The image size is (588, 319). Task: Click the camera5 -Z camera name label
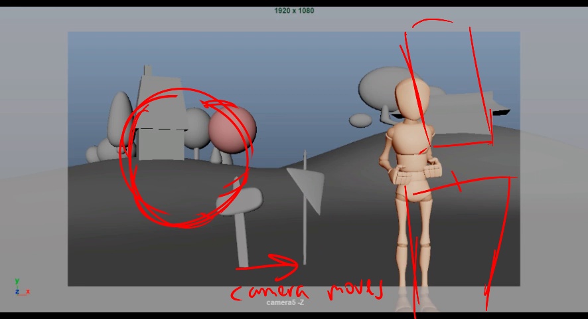285,302
